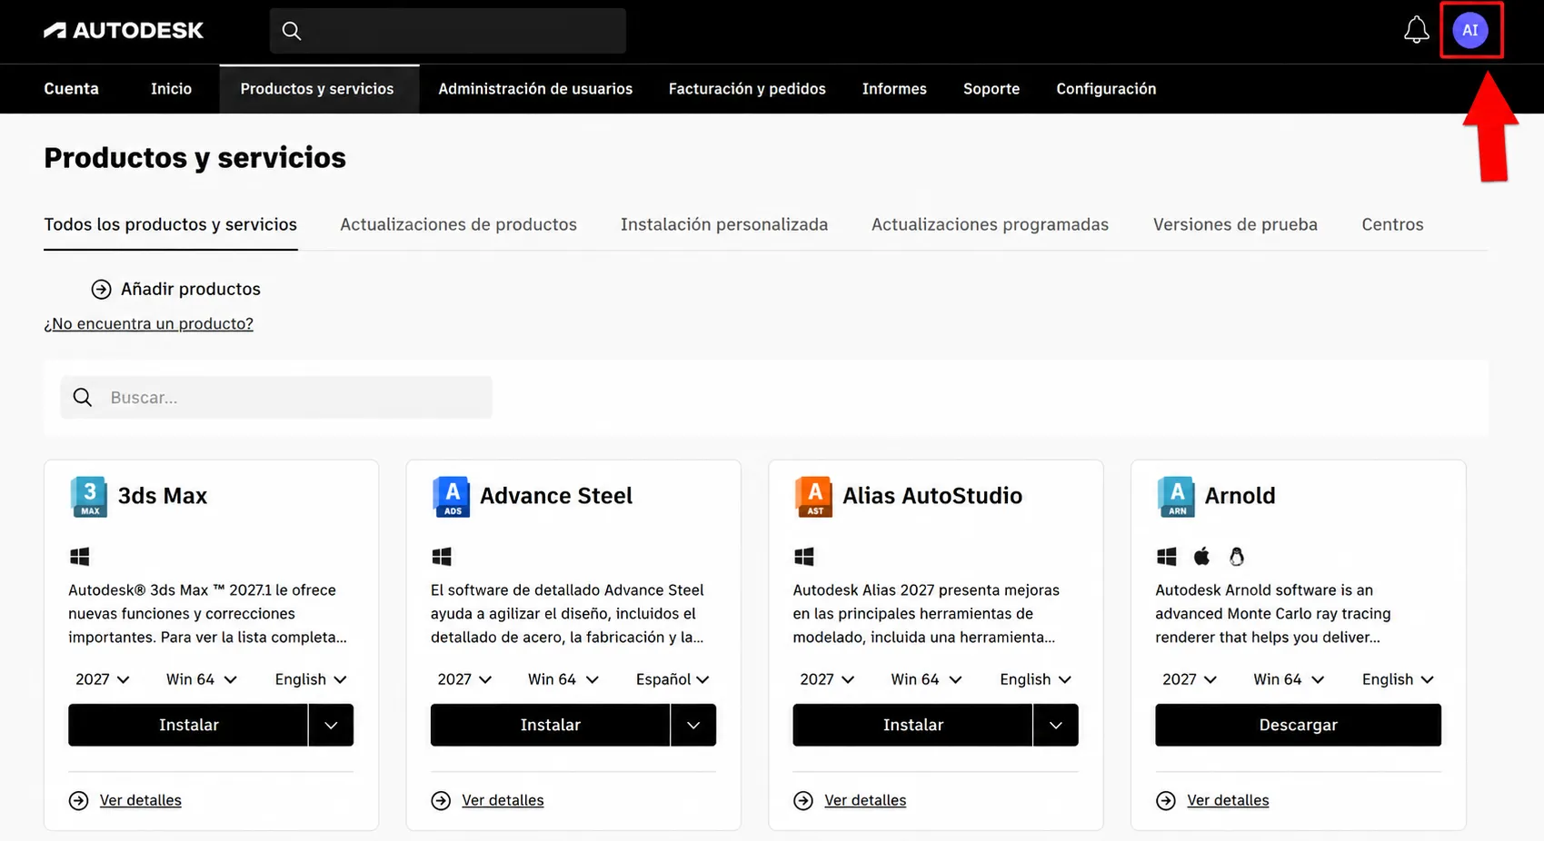Image resolution: width=1544 pixels, height=841 pixels.
Task: Switch to Actualizaciones de productos tab
Action: coord(458,224)
